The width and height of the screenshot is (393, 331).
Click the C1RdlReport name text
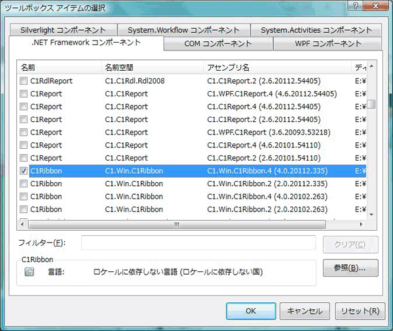(51, 81)
